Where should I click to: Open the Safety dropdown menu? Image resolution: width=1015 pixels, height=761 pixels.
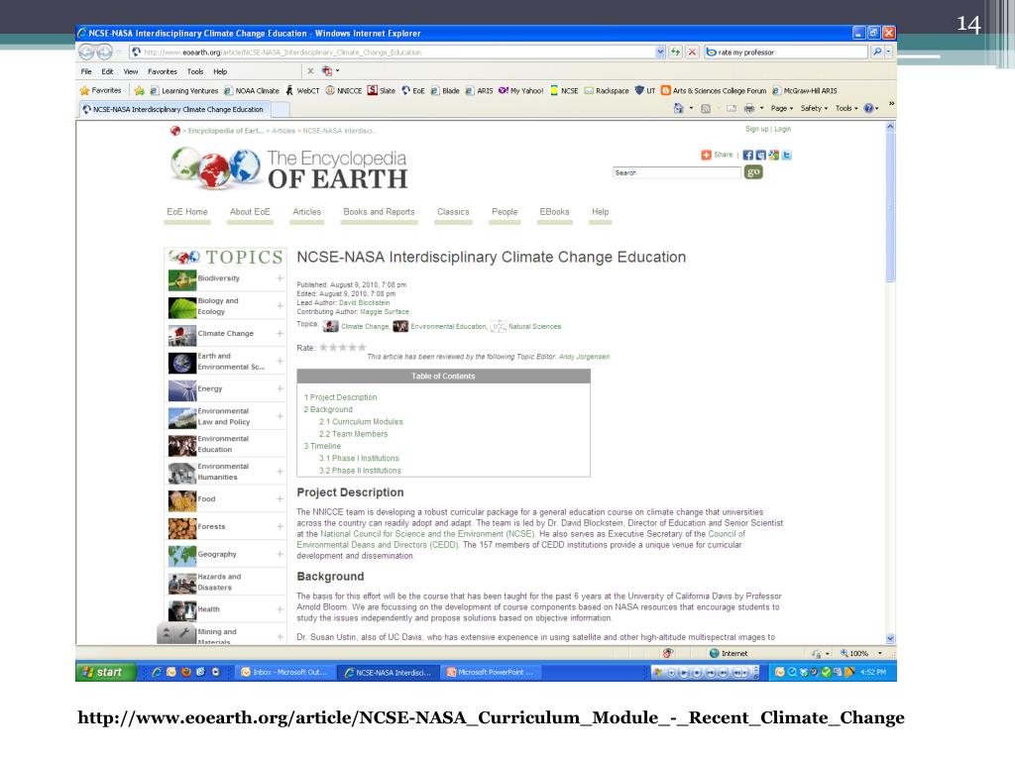click(814, 109)
